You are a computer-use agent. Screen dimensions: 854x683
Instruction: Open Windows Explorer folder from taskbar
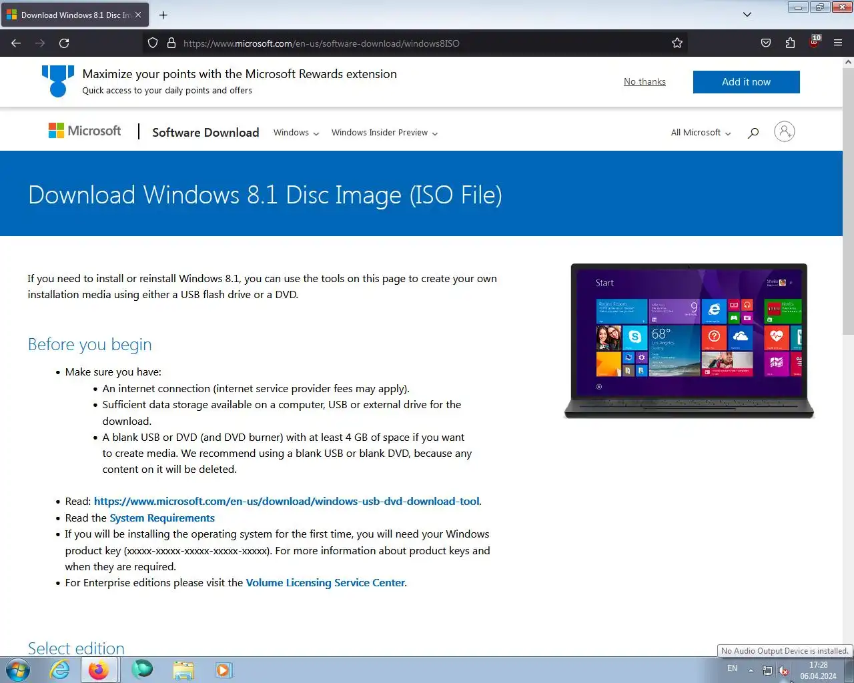pos(183,670)
